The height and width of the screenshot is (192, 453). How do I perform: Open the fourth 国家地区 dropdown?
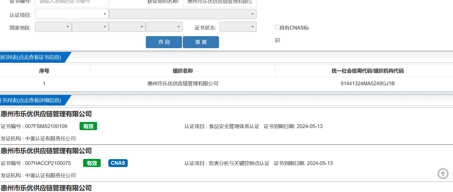pyautogui.click(x=164, y=27)
